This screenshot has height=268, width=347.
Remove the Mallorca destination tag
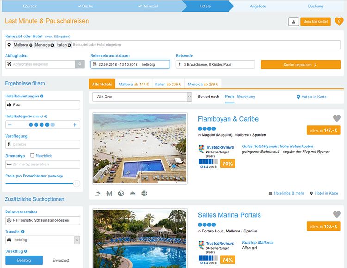[31, 45]
